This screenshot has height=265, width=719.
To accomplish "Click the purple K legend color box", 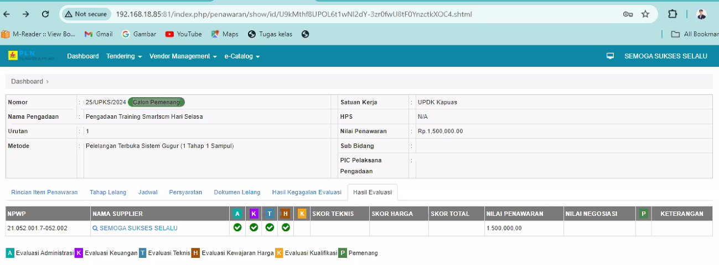I will tap(79, 253).
